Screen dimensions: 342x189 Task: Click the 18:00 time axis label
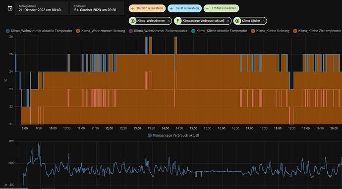pos(278,129)
